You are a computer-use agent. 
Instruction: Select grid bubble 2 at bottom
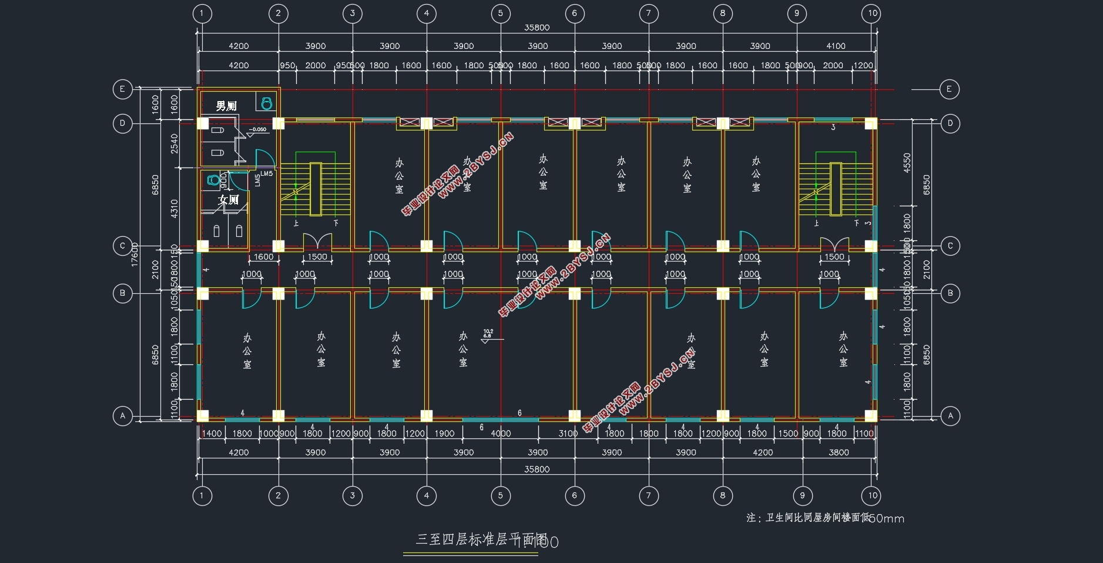click(279, 495)
